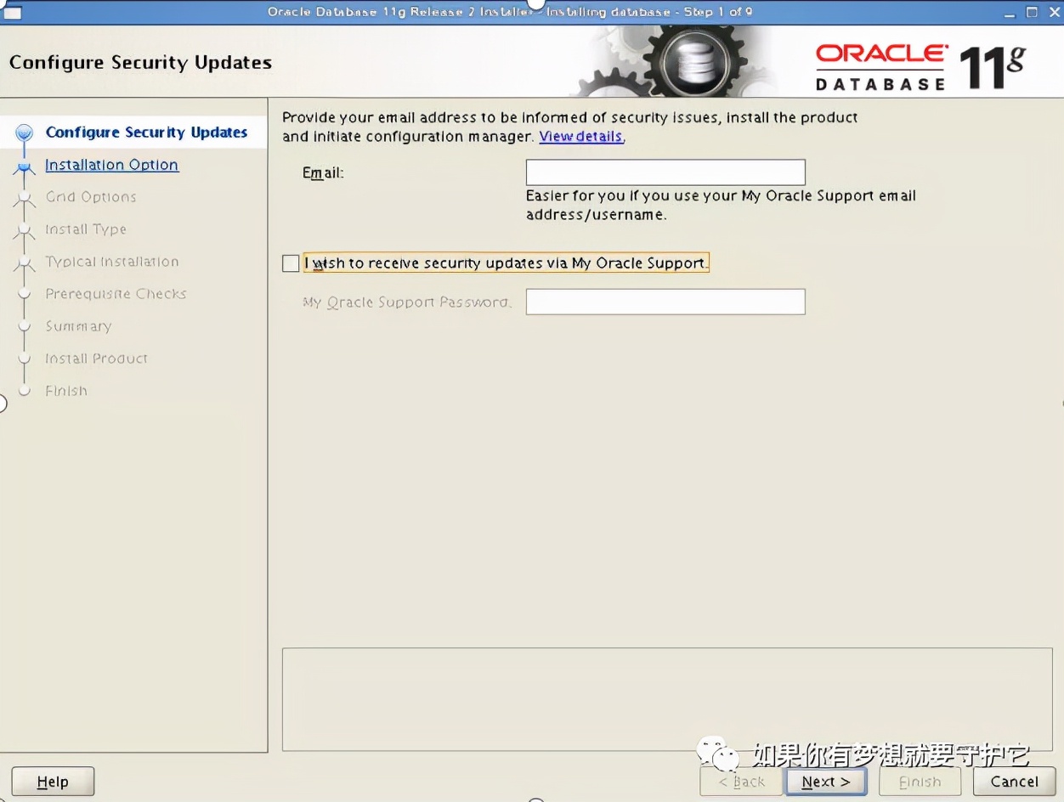Click the Configure Security Updates step bullet icon
This screenshot has height=802, width=1064.
click(25, 133)
